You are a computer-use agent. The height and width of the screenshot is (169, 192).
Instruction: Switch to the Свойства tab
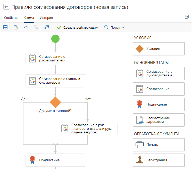[x=11, y=18]
